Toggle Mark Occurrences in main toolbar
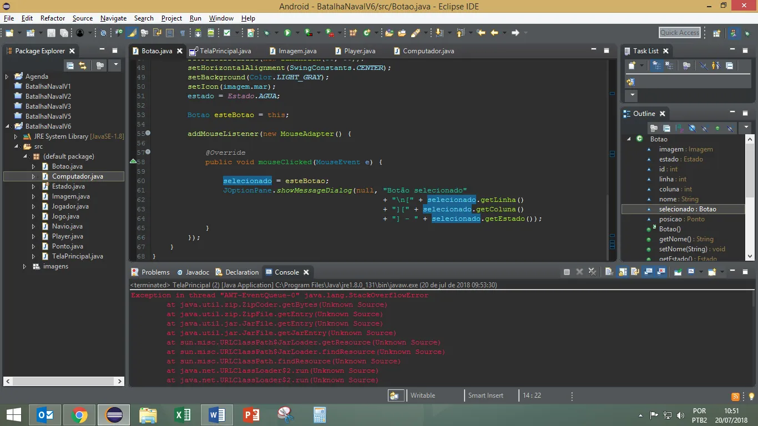The image size is (758, 426). point(132,33)
